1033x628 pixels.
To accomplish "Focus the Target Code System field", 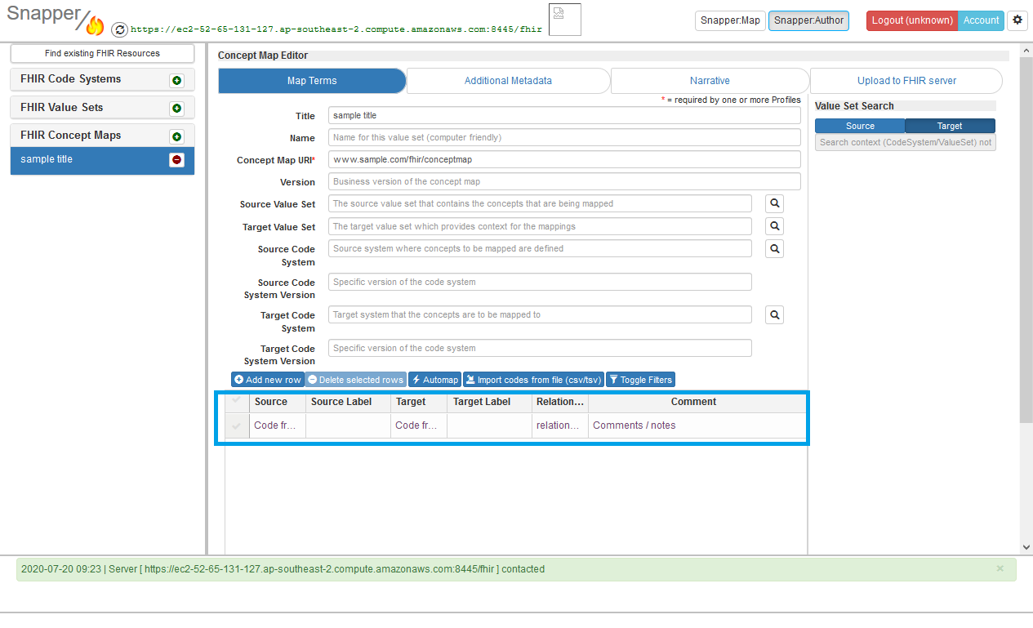I will tap(540, 314).
